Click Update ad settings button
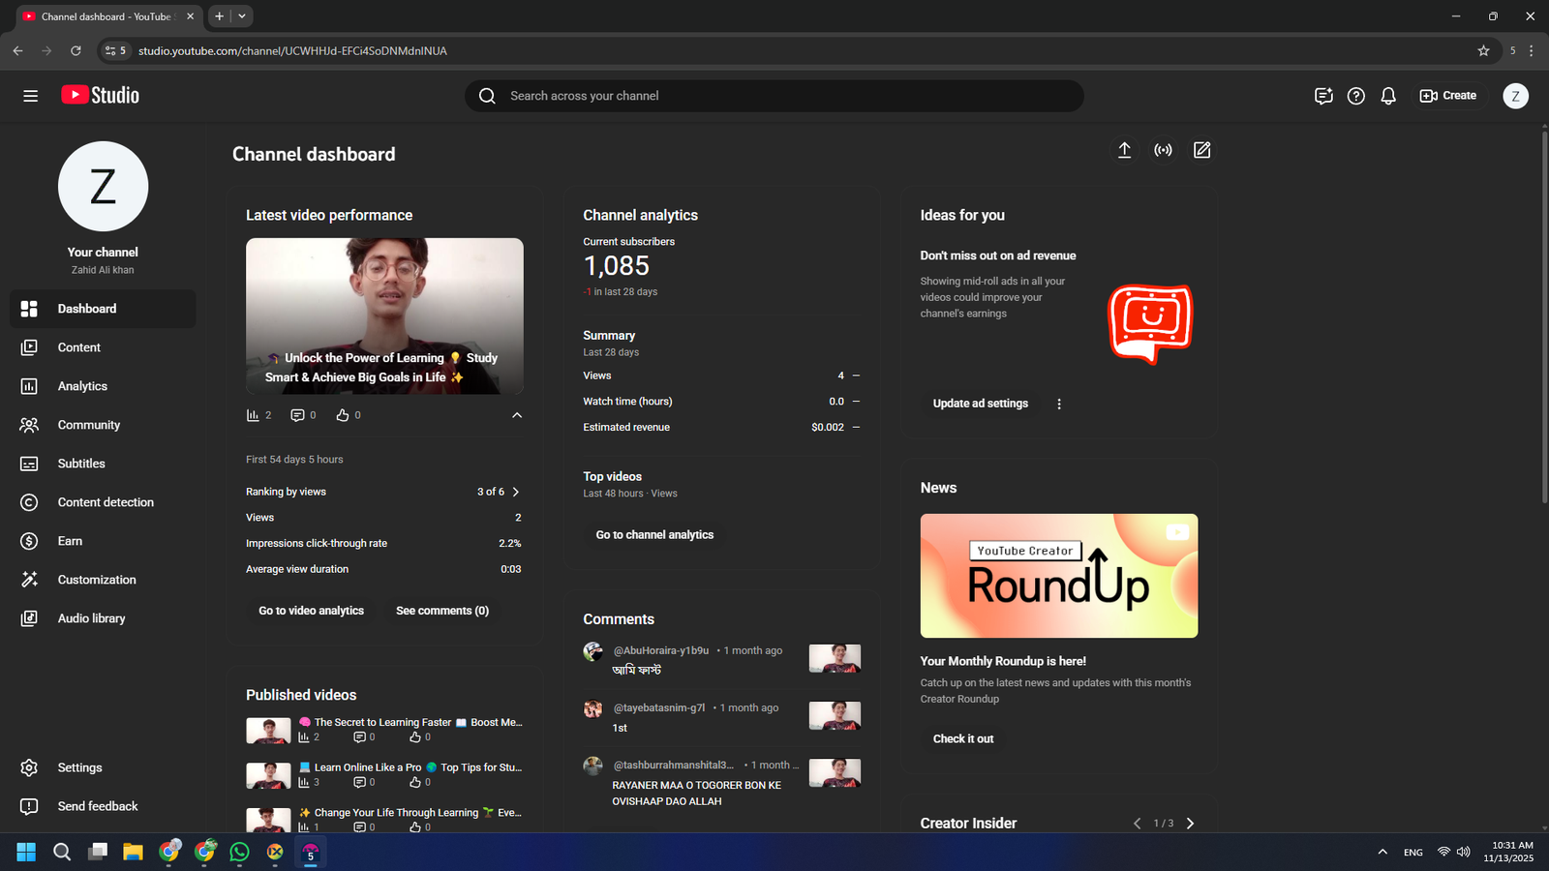The image size is (1549, 871). tap(980, 404)
